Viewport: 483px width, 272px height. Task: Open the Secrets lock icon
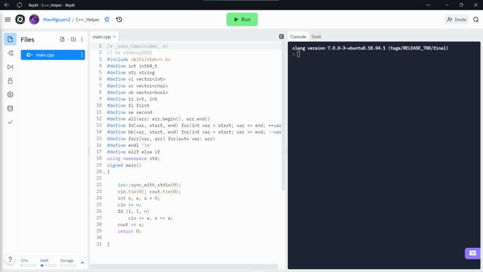pos(10,81)
